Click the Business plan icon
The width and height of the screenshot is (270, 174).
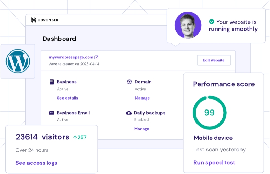[x=52, y=82]
